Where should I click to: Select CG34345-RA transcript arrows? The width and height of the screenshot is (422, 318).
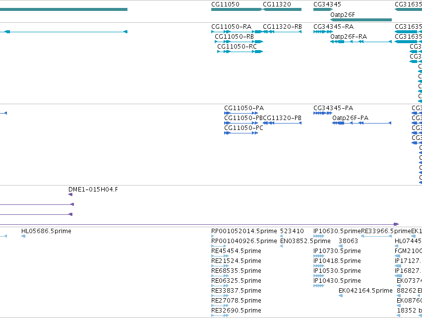coord(323,32)
